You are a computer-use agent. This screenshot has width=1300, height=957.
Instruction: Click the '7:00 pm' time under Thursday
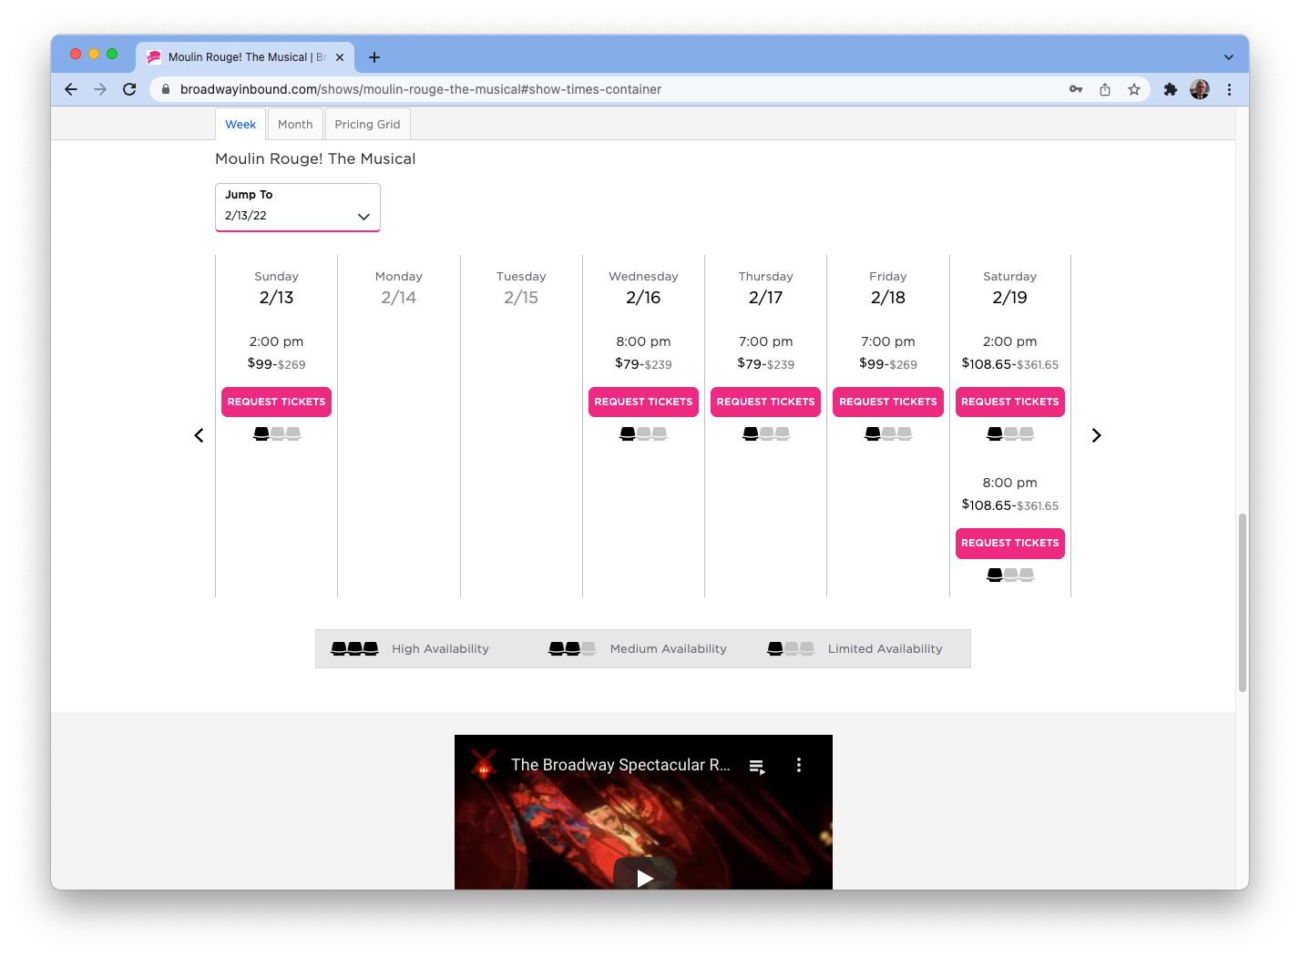click(766, 341)
